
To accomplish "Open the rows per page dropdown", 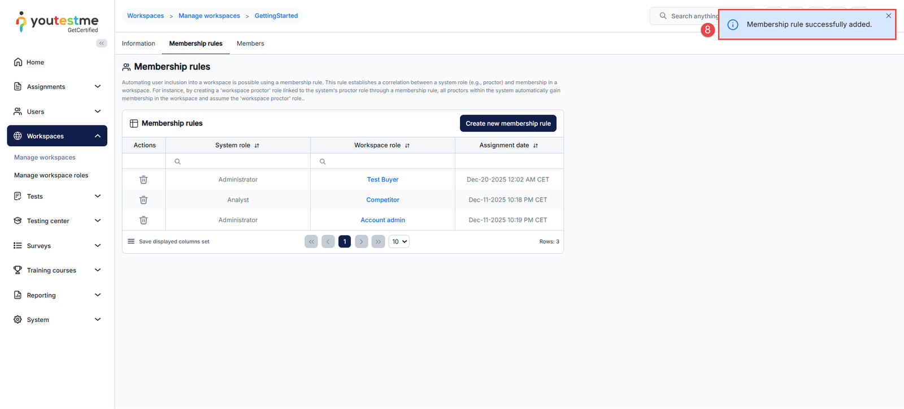I will 399,242.
